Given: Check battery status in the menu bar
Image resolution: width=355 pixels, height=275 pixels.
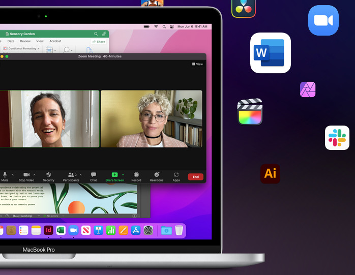Looking at the screenshot, I should click(146, 26).
